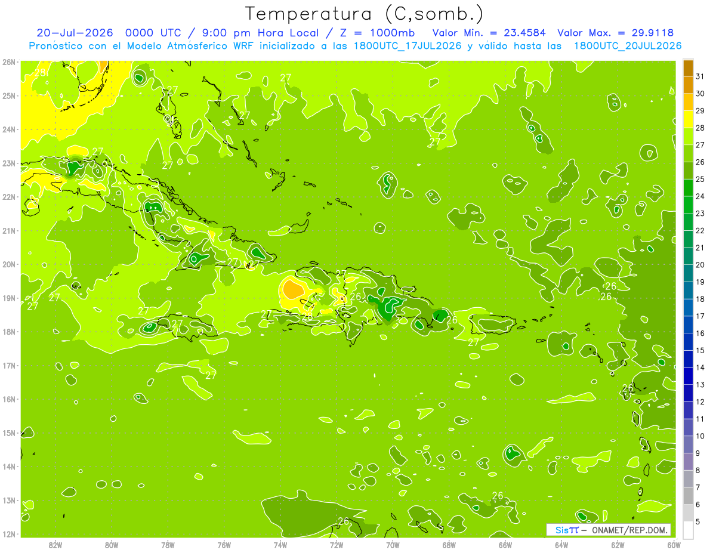The height and width of the screenshot is (553, 716).
Task: Click the 13N latitude axis label
Action: 9,500
